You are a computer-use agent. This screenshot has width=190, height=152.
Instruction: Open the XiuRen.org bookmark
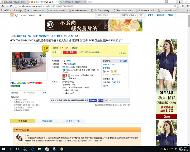[101, 11]
